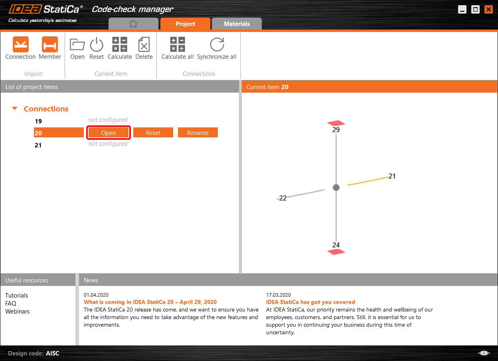Image resolution: width=498 pixels, height=361 pixels.
Task: Minimize the Code-check manager window
Action: [462, 10]
